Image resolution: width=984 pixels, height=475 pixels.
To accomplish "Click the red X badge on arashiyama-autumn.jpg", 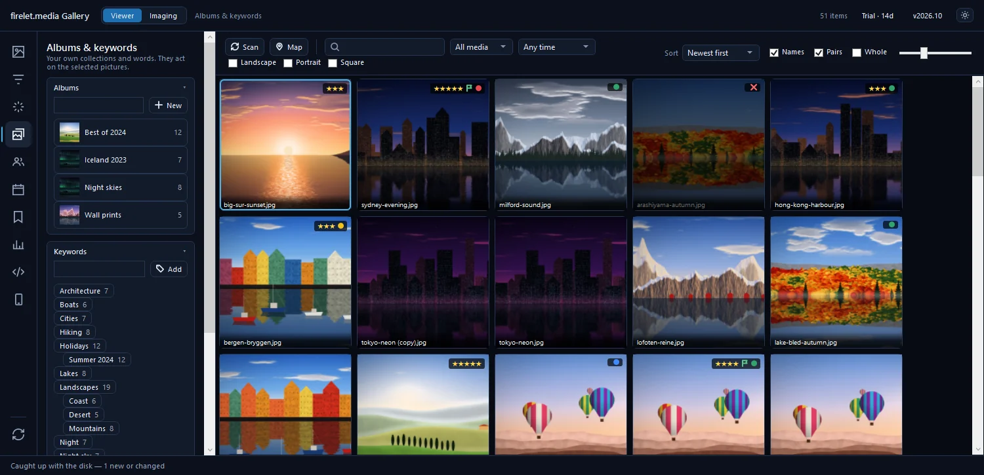I will click(753, 87).
